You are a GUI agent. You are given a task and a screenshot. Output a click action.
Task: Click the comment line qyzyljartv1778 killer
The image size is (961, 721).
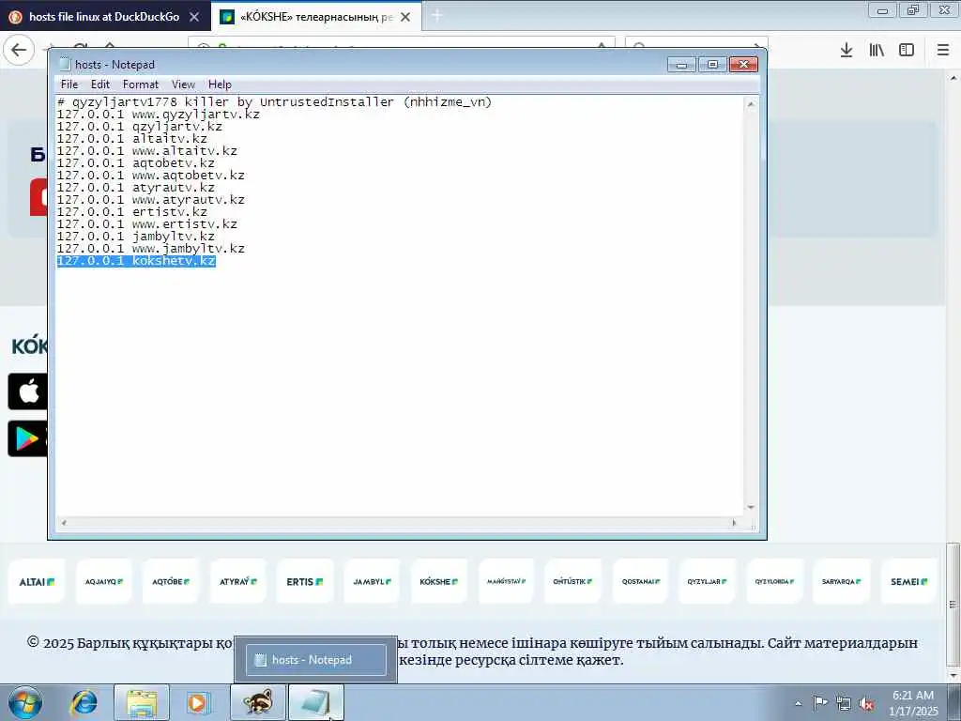(x=275, y=102)
